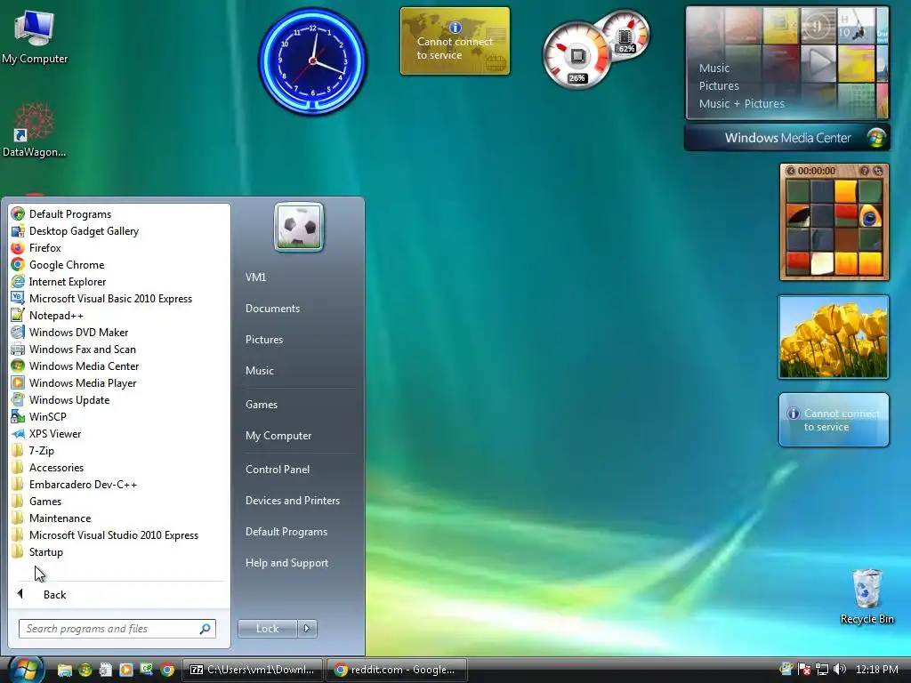
Task: Go Back to the main Start menu
Action: point(54,595)
